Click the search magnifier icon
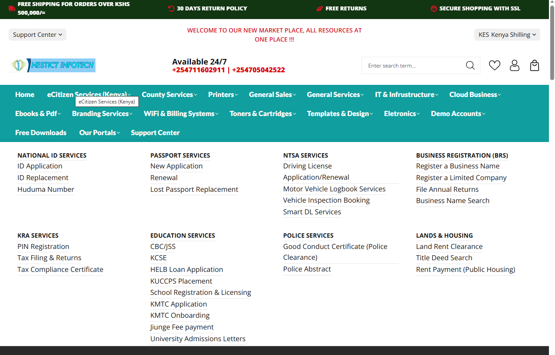Viewport: 555px width, 355px height. (x=470, y=65)
